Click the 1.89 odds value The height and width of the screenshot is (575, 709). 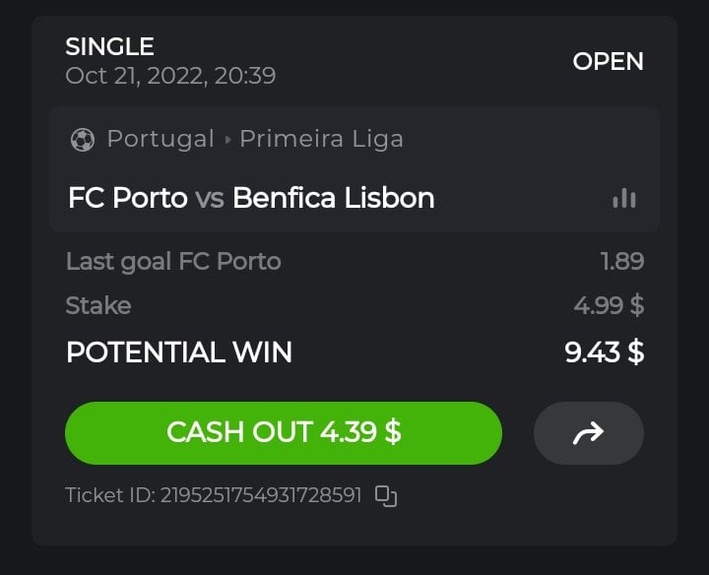621,261
